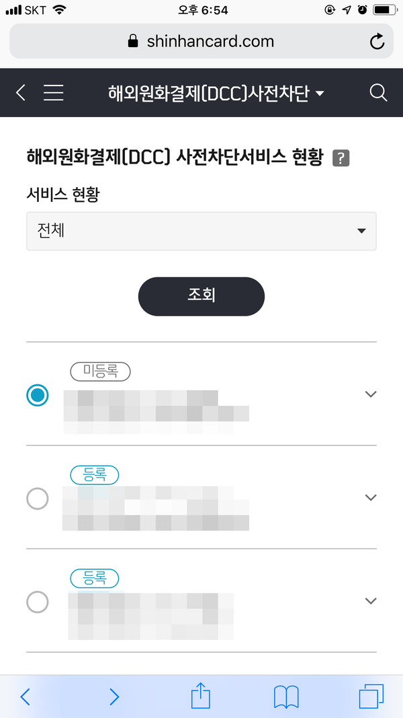This screenshot has height=718, width=403.
Task: Open 해외원화결제(DCC)사전차단 title menu
Action: (216, 93)
